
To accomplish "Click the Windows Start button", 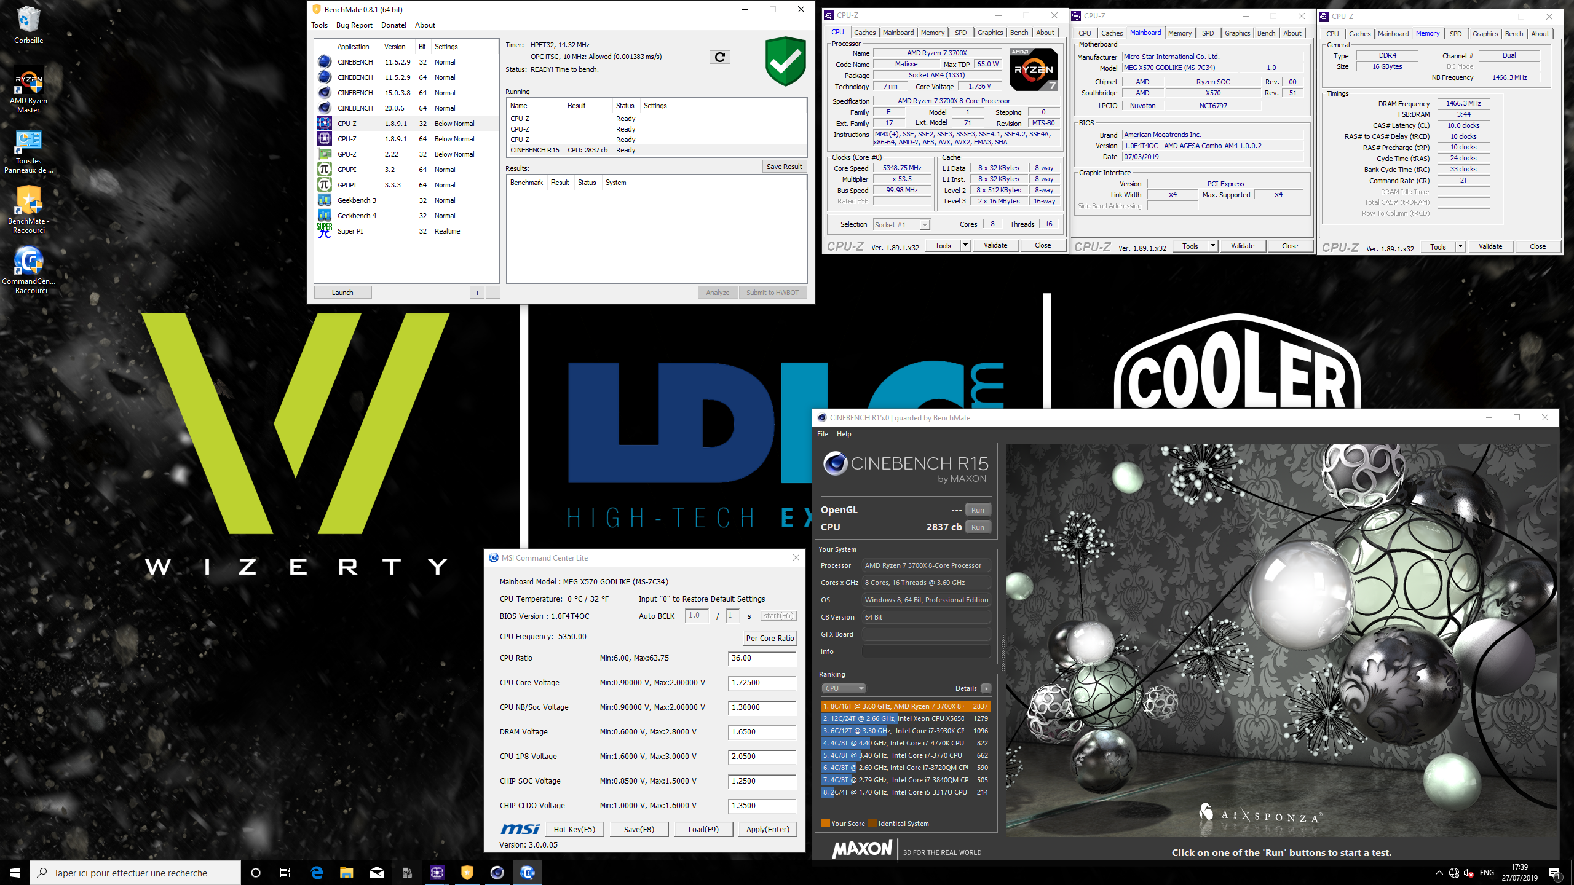I will point(15,873).
